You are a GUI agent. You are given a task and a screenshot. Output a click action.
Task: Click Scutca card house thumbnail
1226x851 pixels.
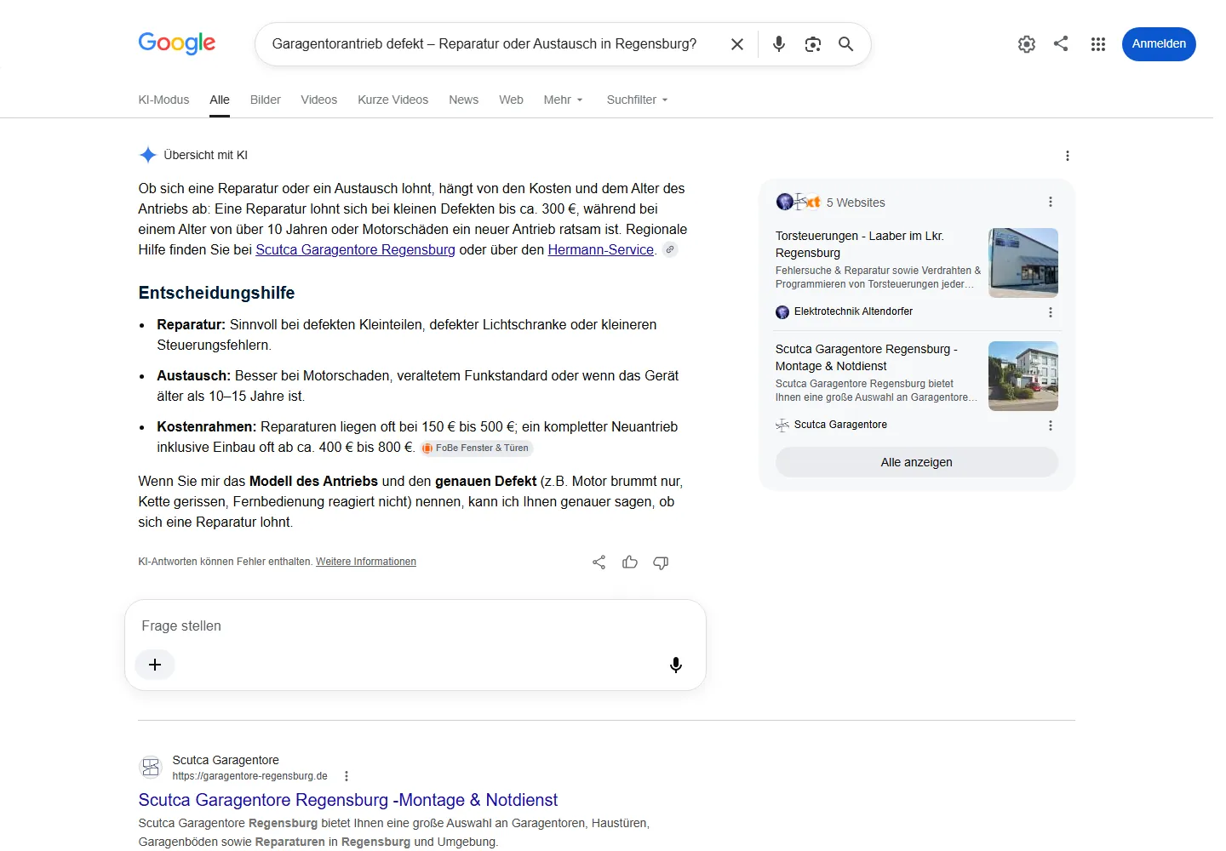(1023, 376)
